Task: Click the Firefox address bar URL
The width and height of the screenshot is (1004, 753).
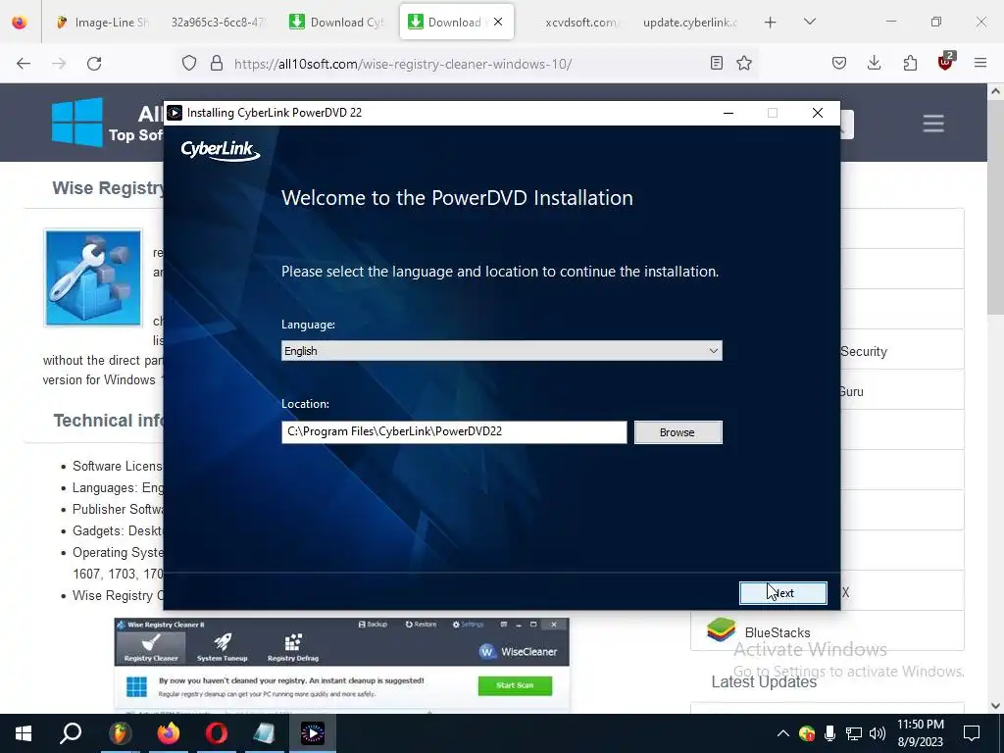Action: coord(403,64)
